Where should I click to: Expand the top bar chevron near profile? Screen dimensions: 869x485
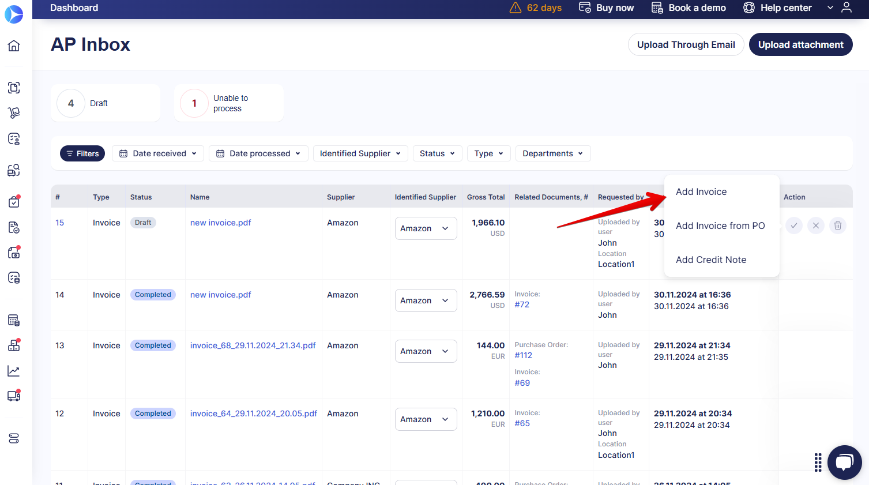830,7
